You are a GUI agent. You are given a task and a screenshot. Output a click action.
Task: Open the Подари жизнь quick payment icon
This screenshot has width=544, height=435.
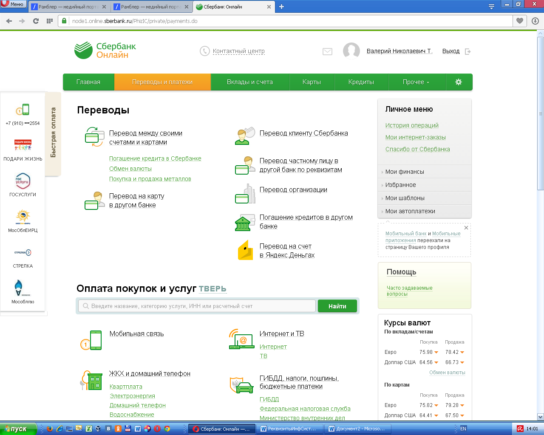pos(23,145)
